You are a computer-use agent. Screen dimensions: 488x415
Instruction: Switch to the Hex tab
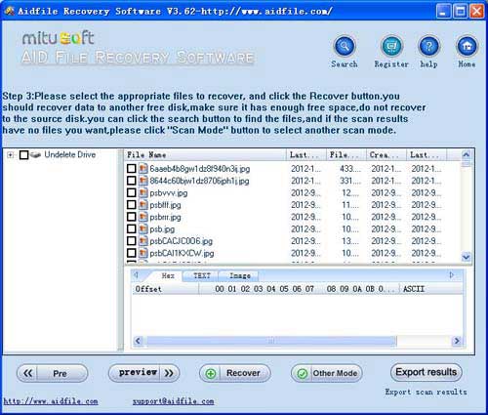(168, 275)
